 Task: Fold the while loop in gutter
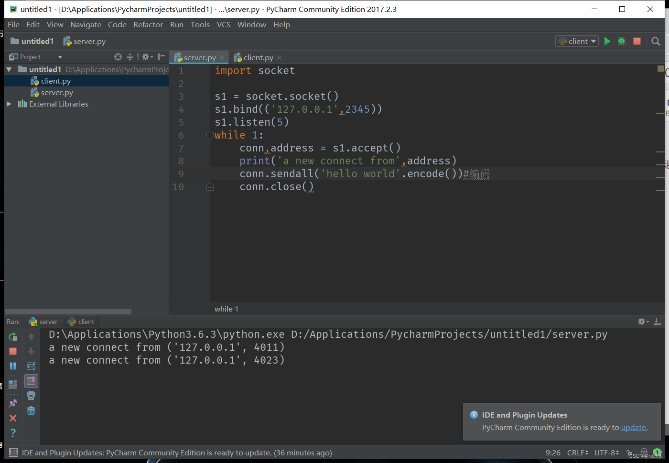pyautogui.click(x=210, y=135)
